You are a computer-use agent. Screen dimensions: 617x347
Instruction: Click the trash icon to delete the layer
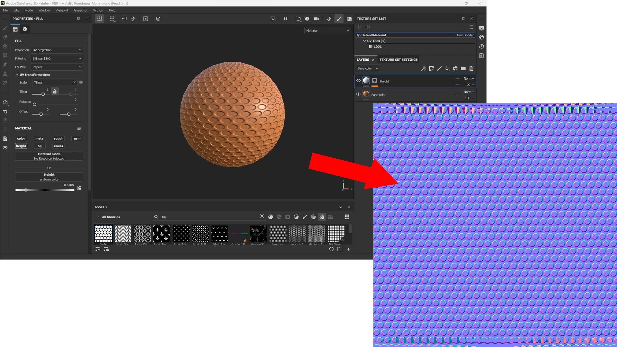471,68
